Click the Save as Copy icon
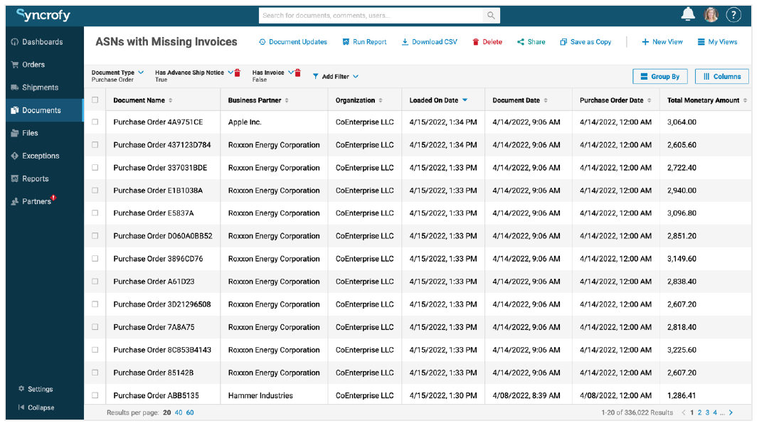This screenshot has height=426, width=774. pos(563,42)
